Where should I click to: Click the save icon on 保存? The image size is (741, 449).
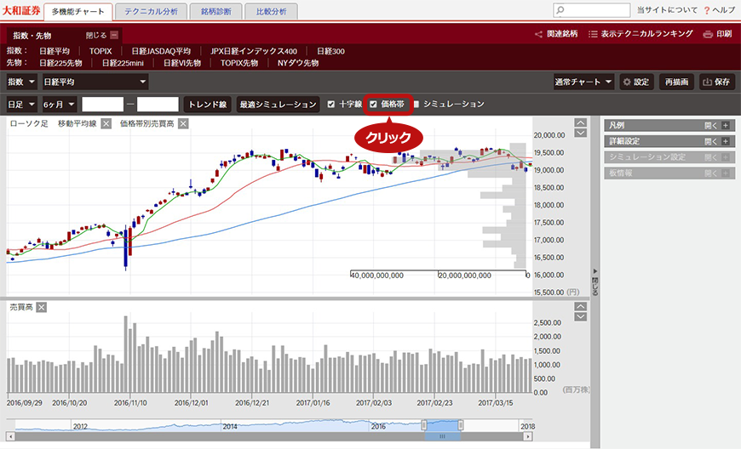(707, 82)
